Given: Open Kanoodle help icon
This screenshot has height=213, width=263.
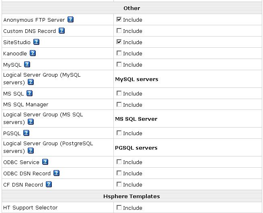Looking at the screenshot, I should [x=33, y=53].
